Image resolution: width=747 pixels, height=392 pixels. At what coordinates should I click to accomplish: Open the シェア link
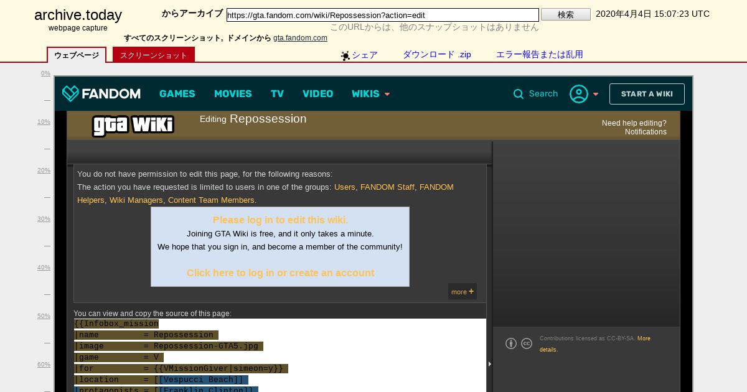365,55
